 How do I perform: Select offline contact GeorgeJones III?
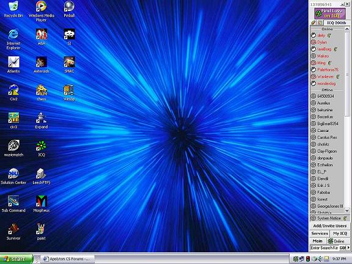(x=327, y=206)
